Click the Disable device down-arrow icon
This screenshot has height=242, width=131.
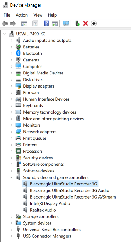(94, 23)
